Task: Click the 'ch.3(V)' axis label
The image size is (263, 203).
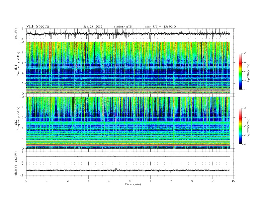Action: click(x=16, y=157)
